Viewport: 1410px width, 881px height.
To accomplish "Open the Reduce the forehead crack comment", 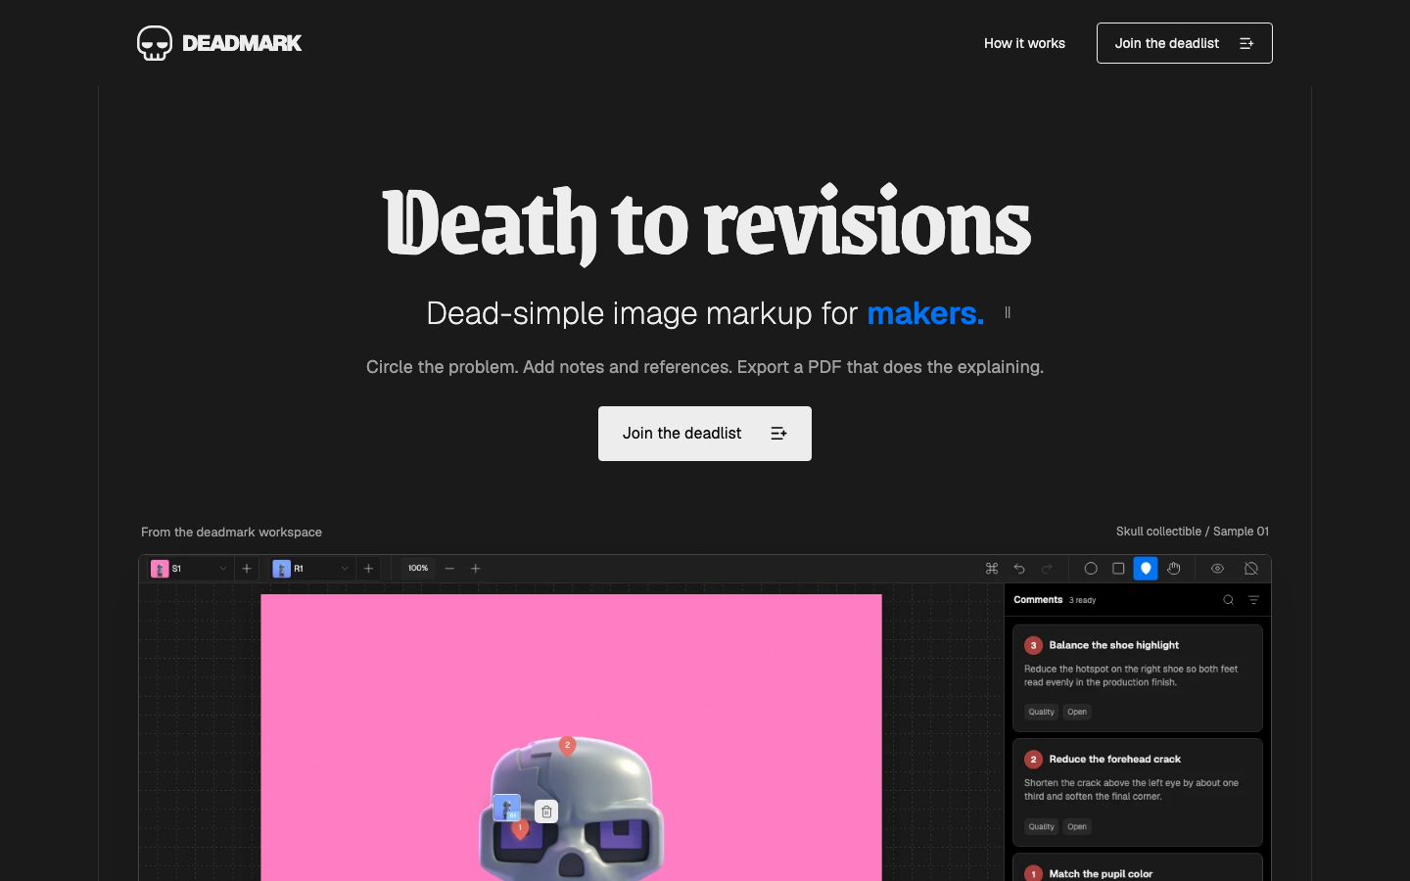I will [1138, 793].
